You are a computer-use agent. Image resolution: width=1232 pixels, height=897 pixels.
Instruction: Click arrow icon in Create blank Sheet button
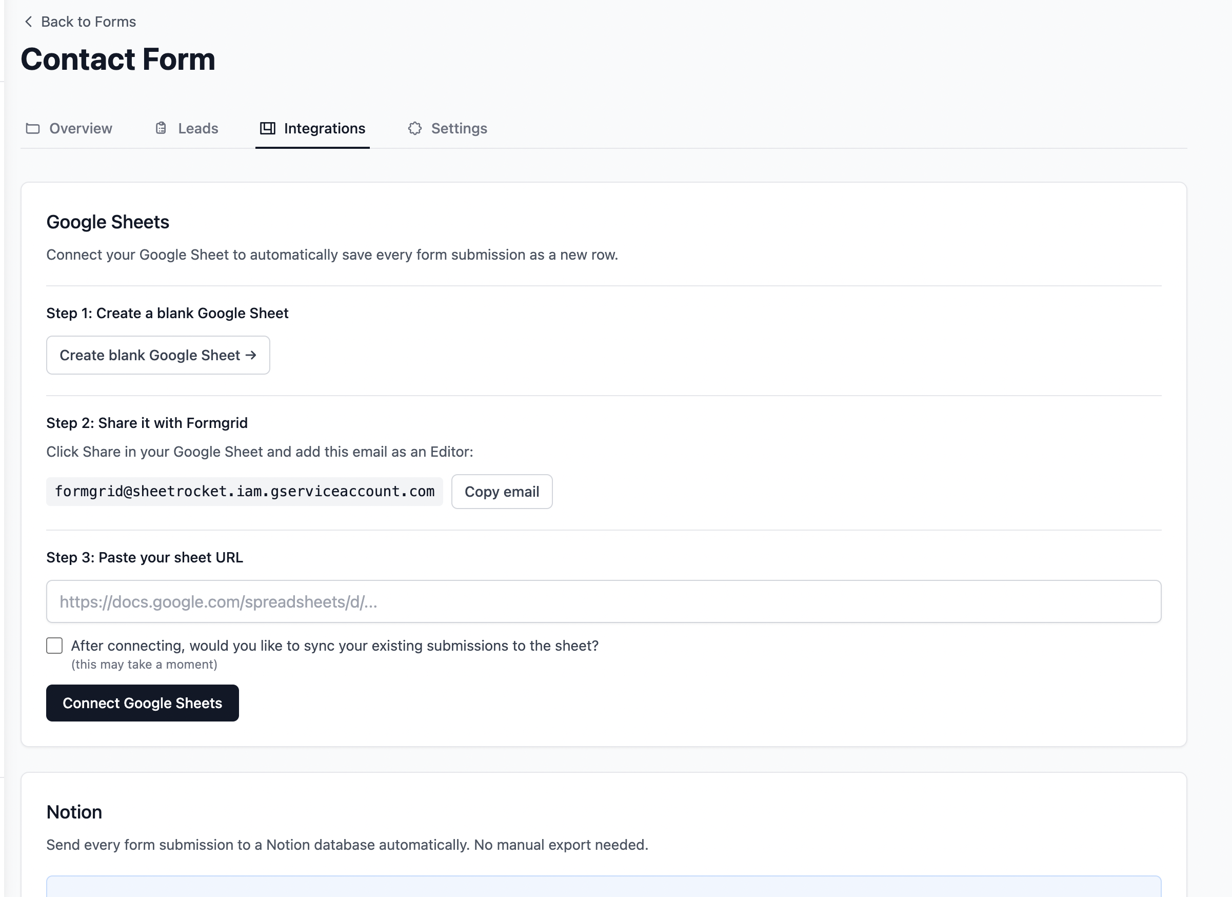point(251,355)
